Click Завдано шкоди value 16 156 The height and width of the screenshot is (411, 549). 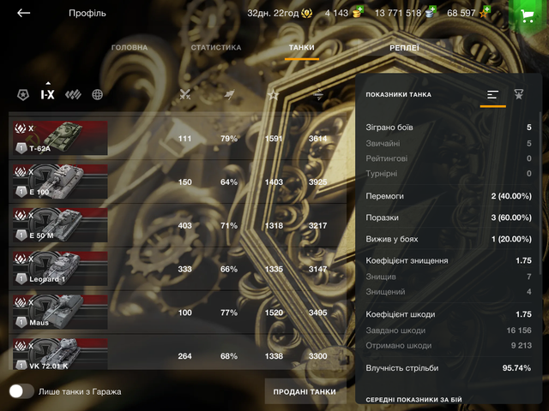519,331
